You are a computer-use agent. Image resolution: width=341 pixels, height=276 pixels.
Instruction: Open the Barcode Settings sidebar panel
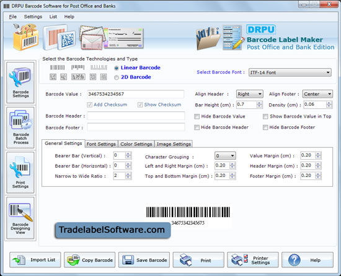tap(20, 83)
